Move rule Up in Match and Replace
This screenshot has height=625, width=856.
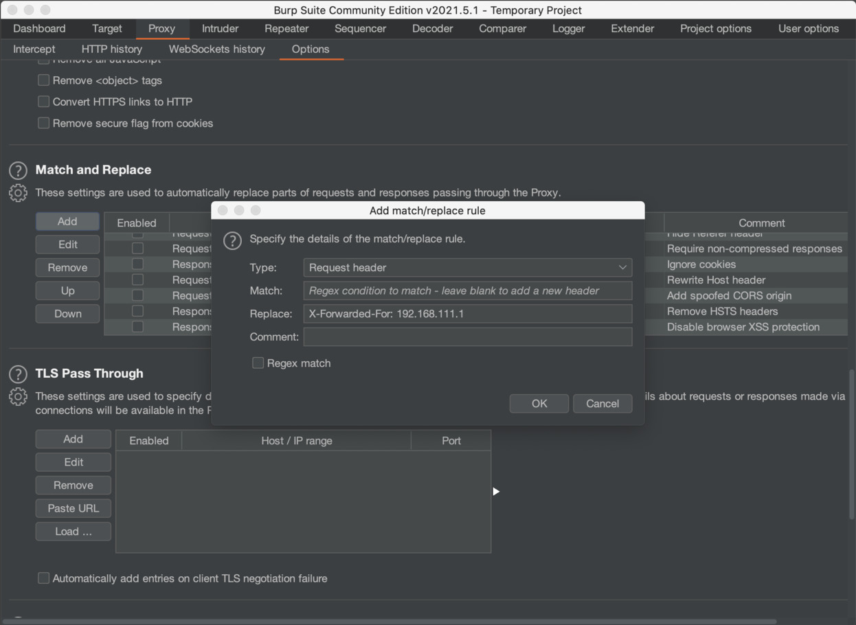[67, 291]
